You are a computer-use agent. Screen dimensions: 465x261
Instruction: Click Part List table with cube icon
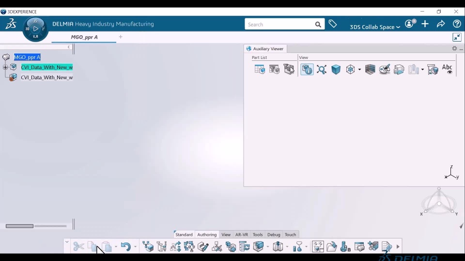(x=260, y=69)
